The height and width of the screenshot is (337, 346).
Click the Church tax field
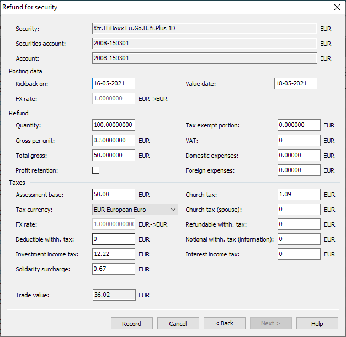point(299,195)
